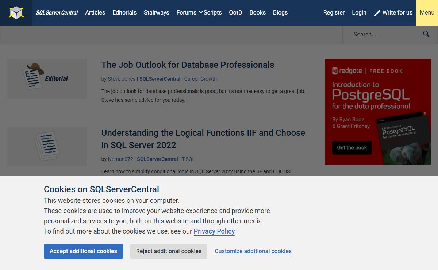Open the Editorials menu item

[124, 12]
